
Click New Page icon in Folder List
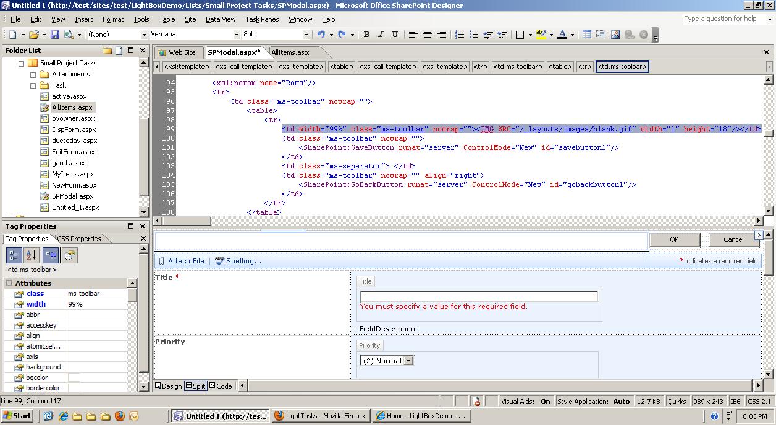[119, 51]
